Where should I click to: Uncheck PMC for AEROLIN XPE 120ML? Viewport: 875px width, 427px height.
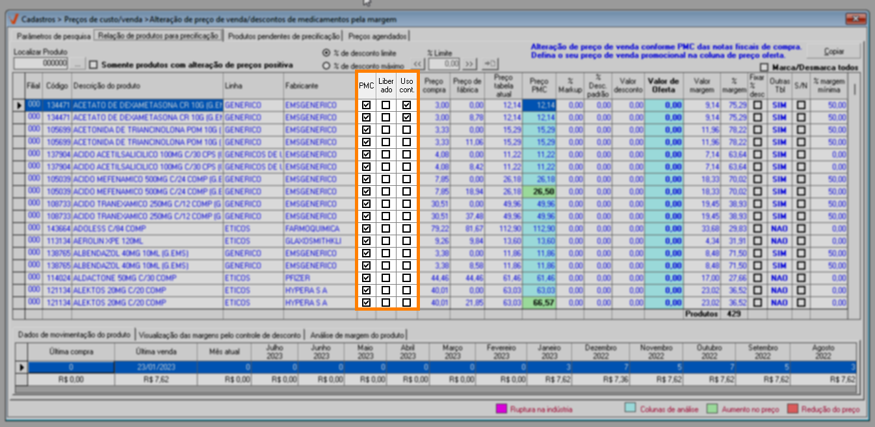click(367, 241)
